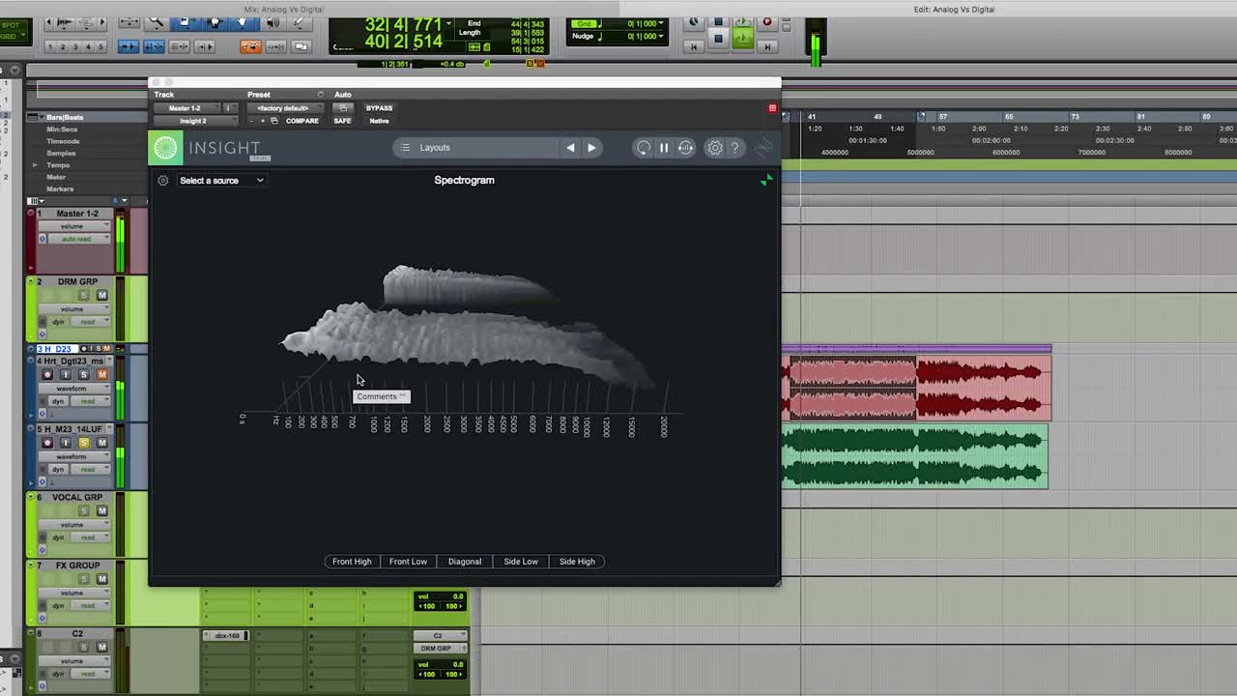Go to previous layout with left arrow
This screenshot has height=696, width=1237.
click(x=570, y=148)
